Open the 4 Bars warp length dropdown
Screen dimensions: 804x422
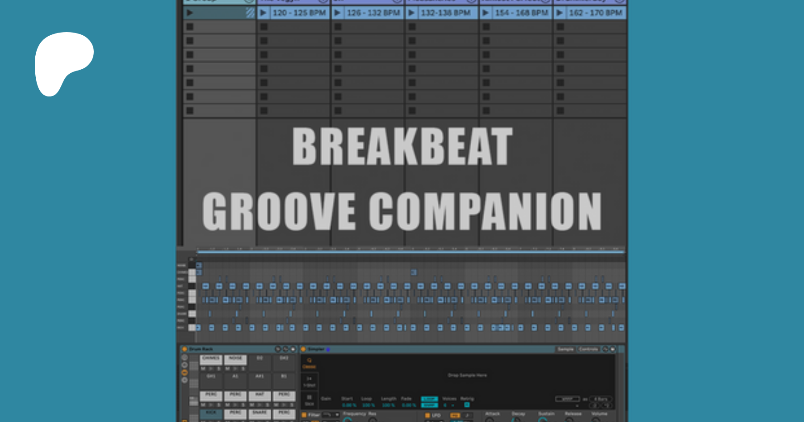point(601,399)
